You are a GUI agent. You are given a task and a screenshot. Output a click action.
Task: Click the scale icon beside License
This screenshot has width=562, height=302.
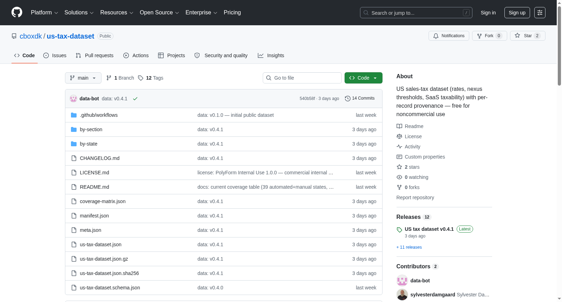click(399, 136)
